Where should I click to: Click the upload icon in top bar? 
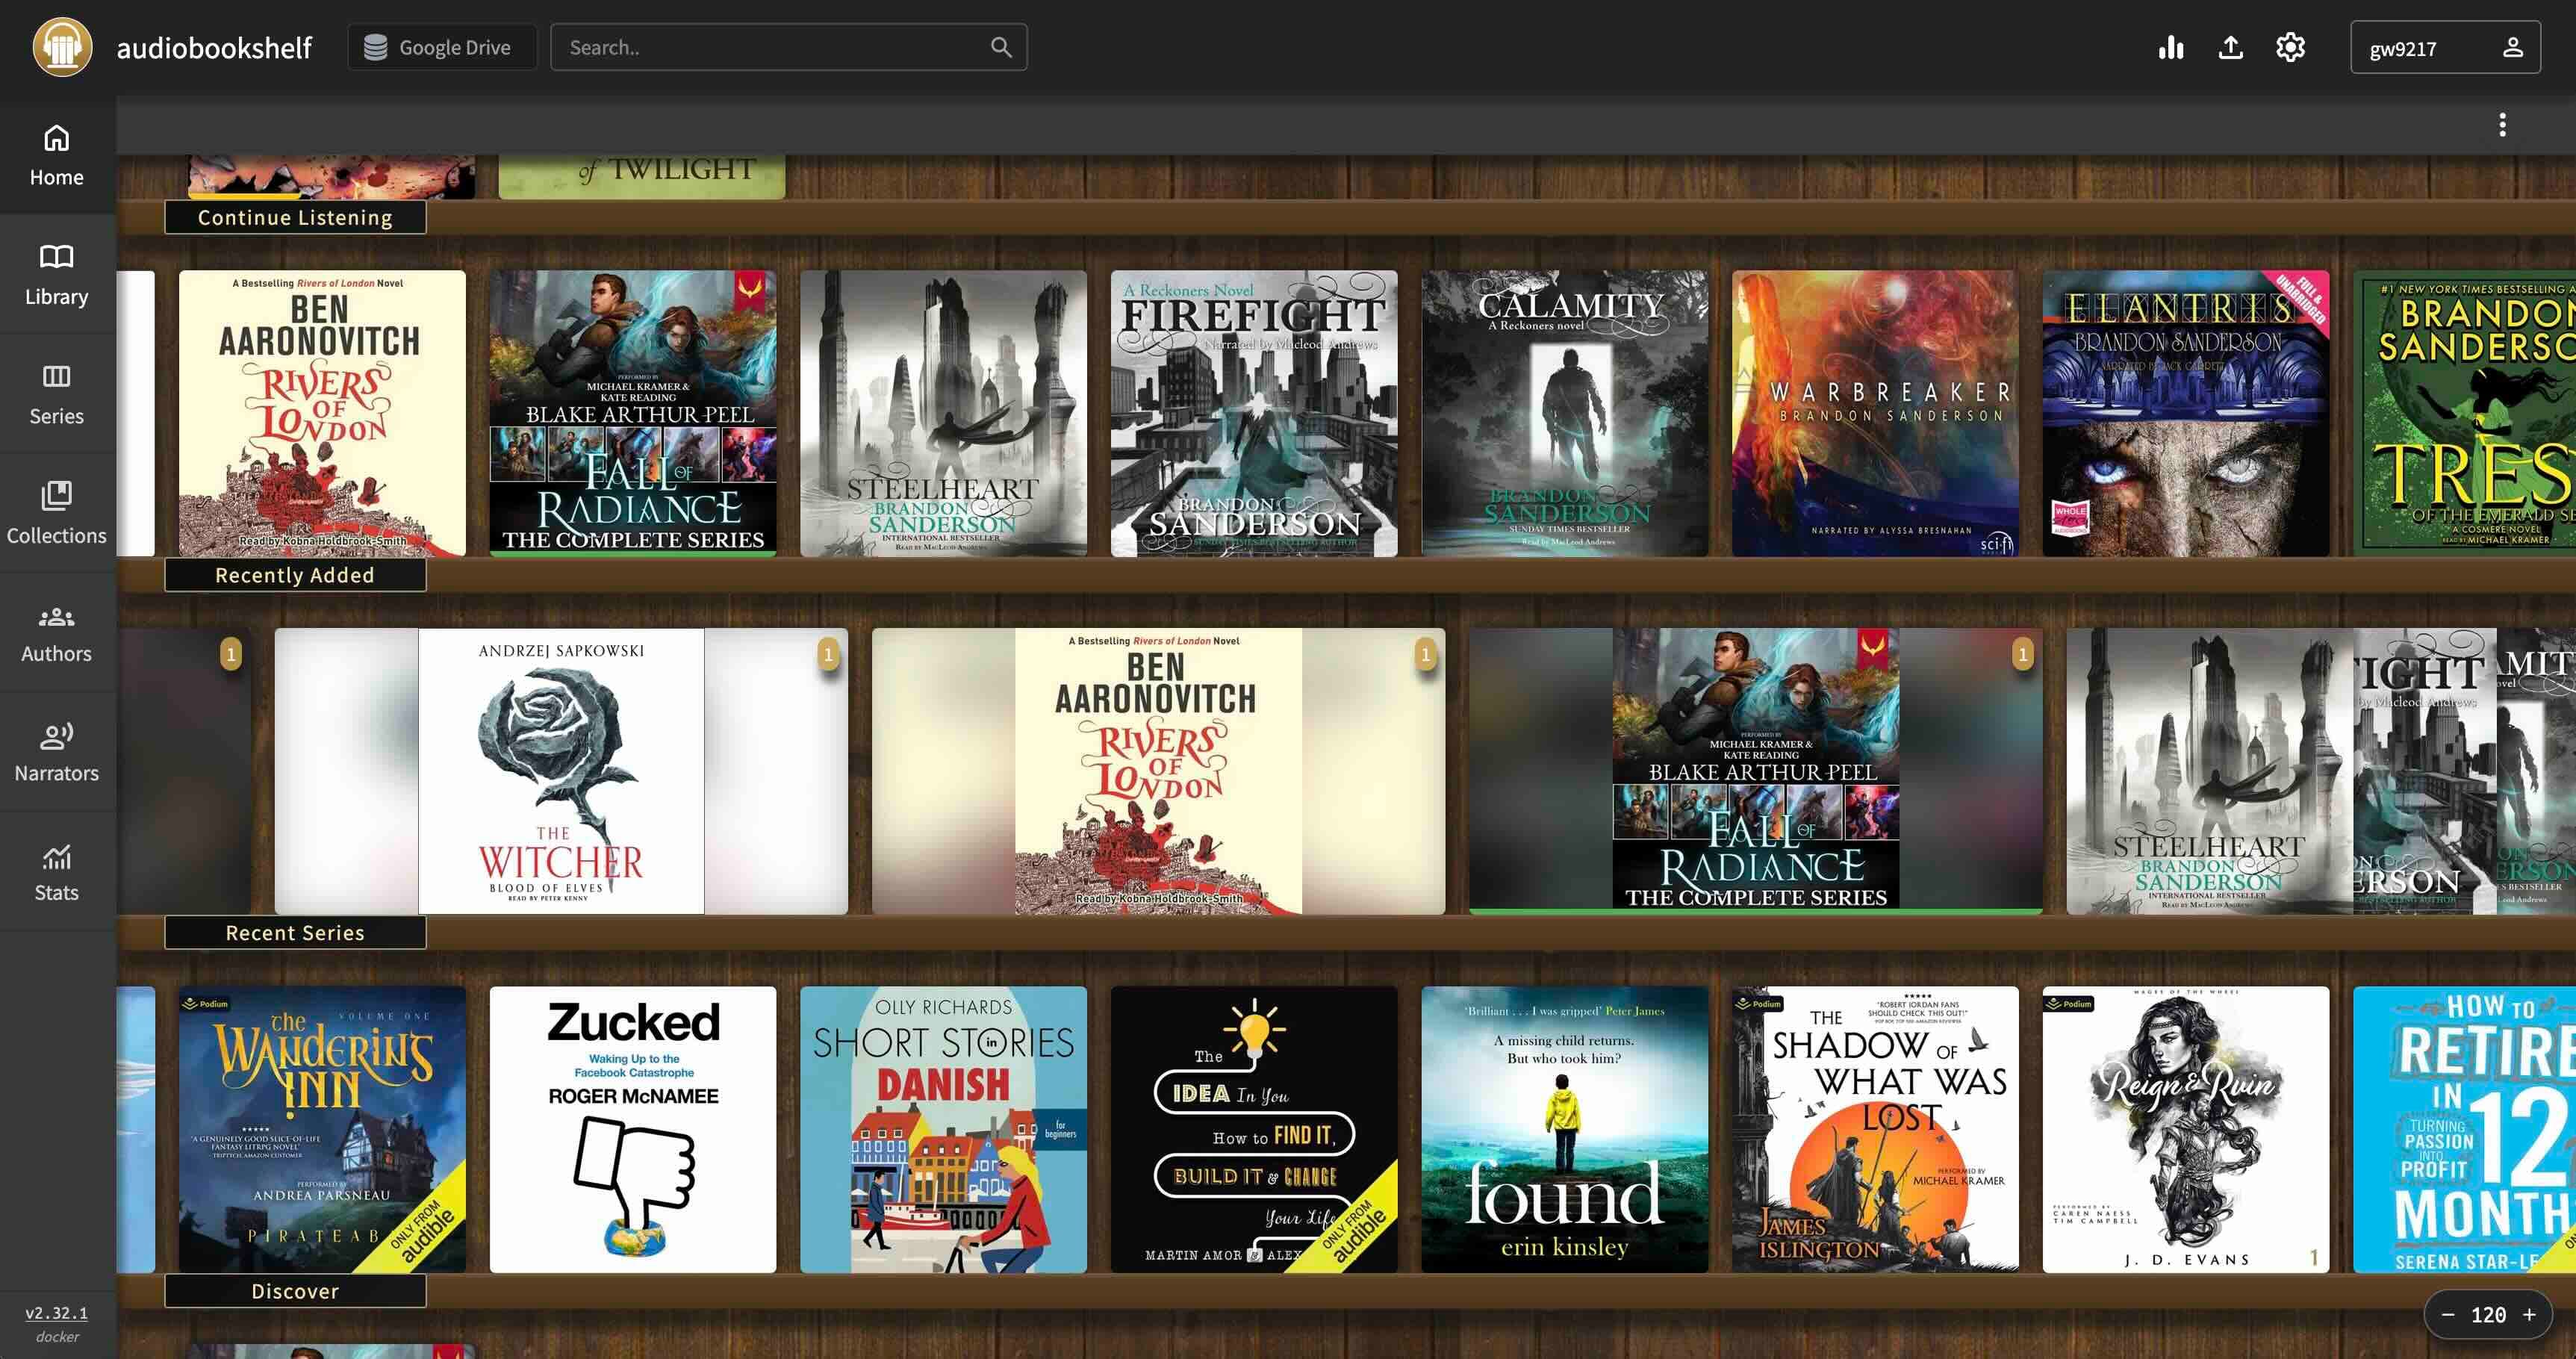click(x=2230, y=47)
